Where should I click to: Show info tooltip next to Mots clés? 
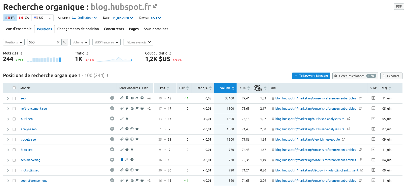point(21,53)
